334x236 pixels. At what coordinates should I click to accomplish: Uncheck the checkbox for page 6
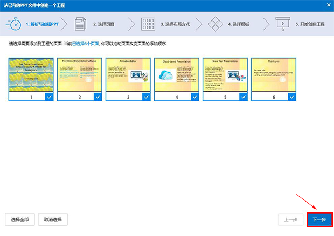[x=292, y=96]
